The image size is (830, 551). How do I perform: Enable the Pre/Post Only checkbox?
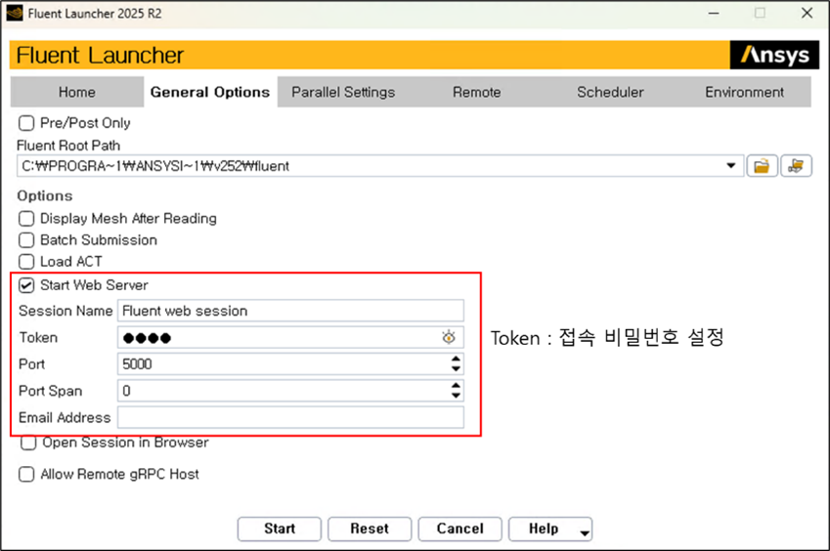click(27, 123)
